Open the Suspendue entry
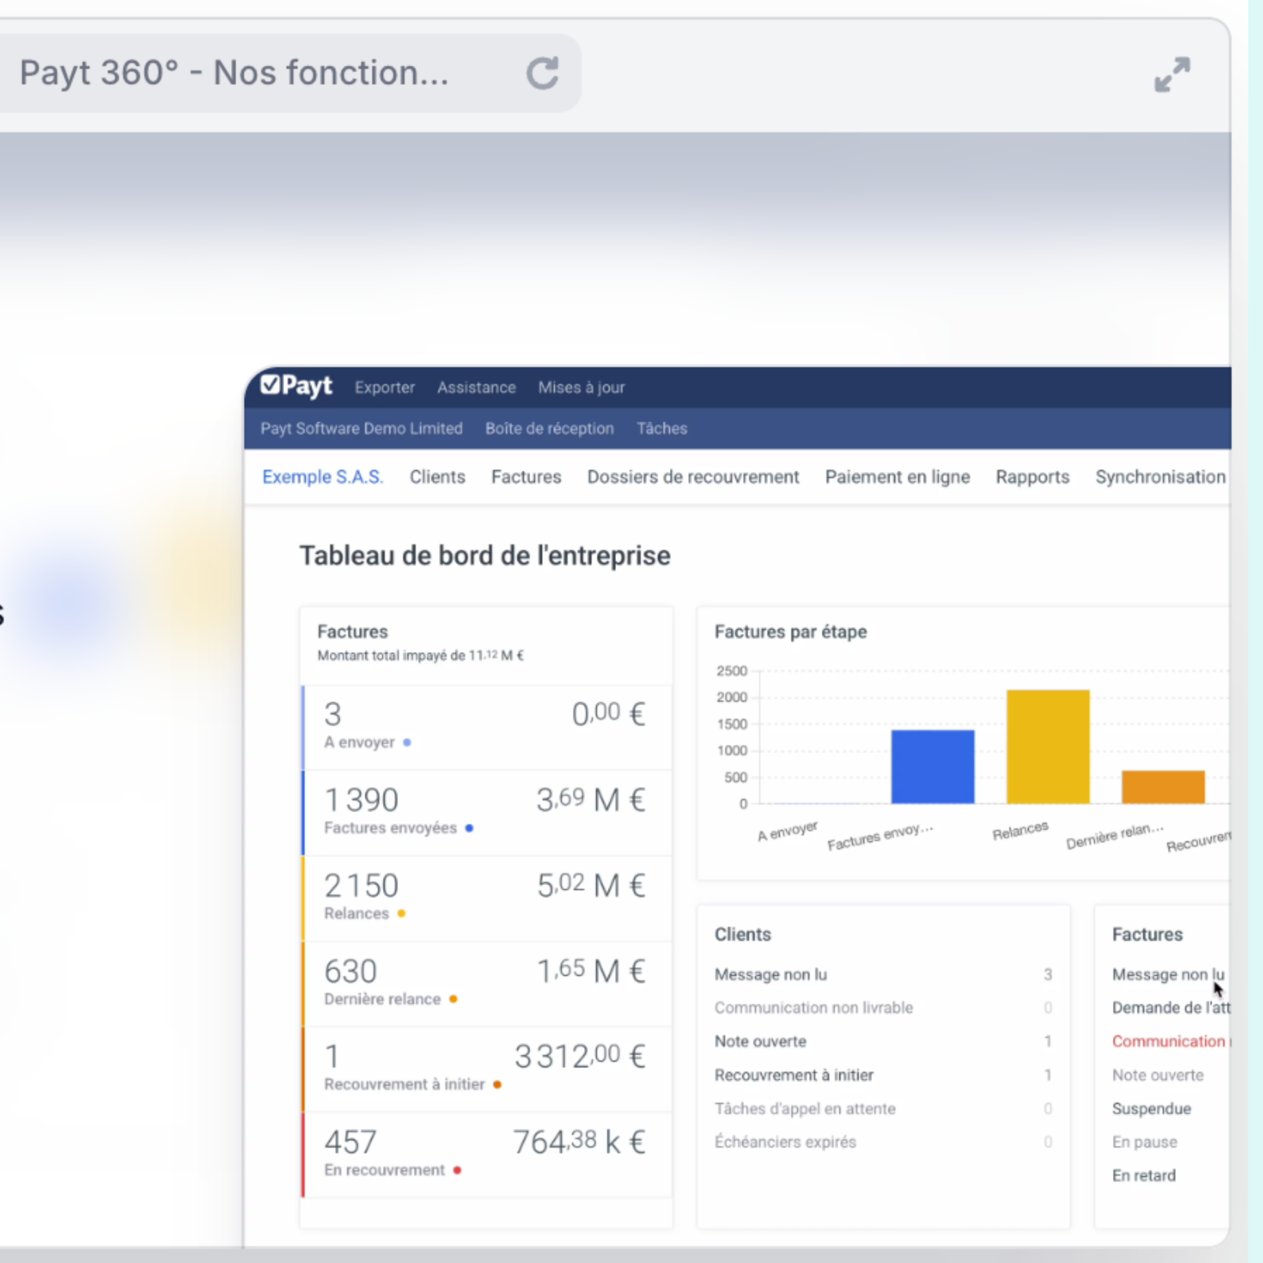 (1151, 1108)
